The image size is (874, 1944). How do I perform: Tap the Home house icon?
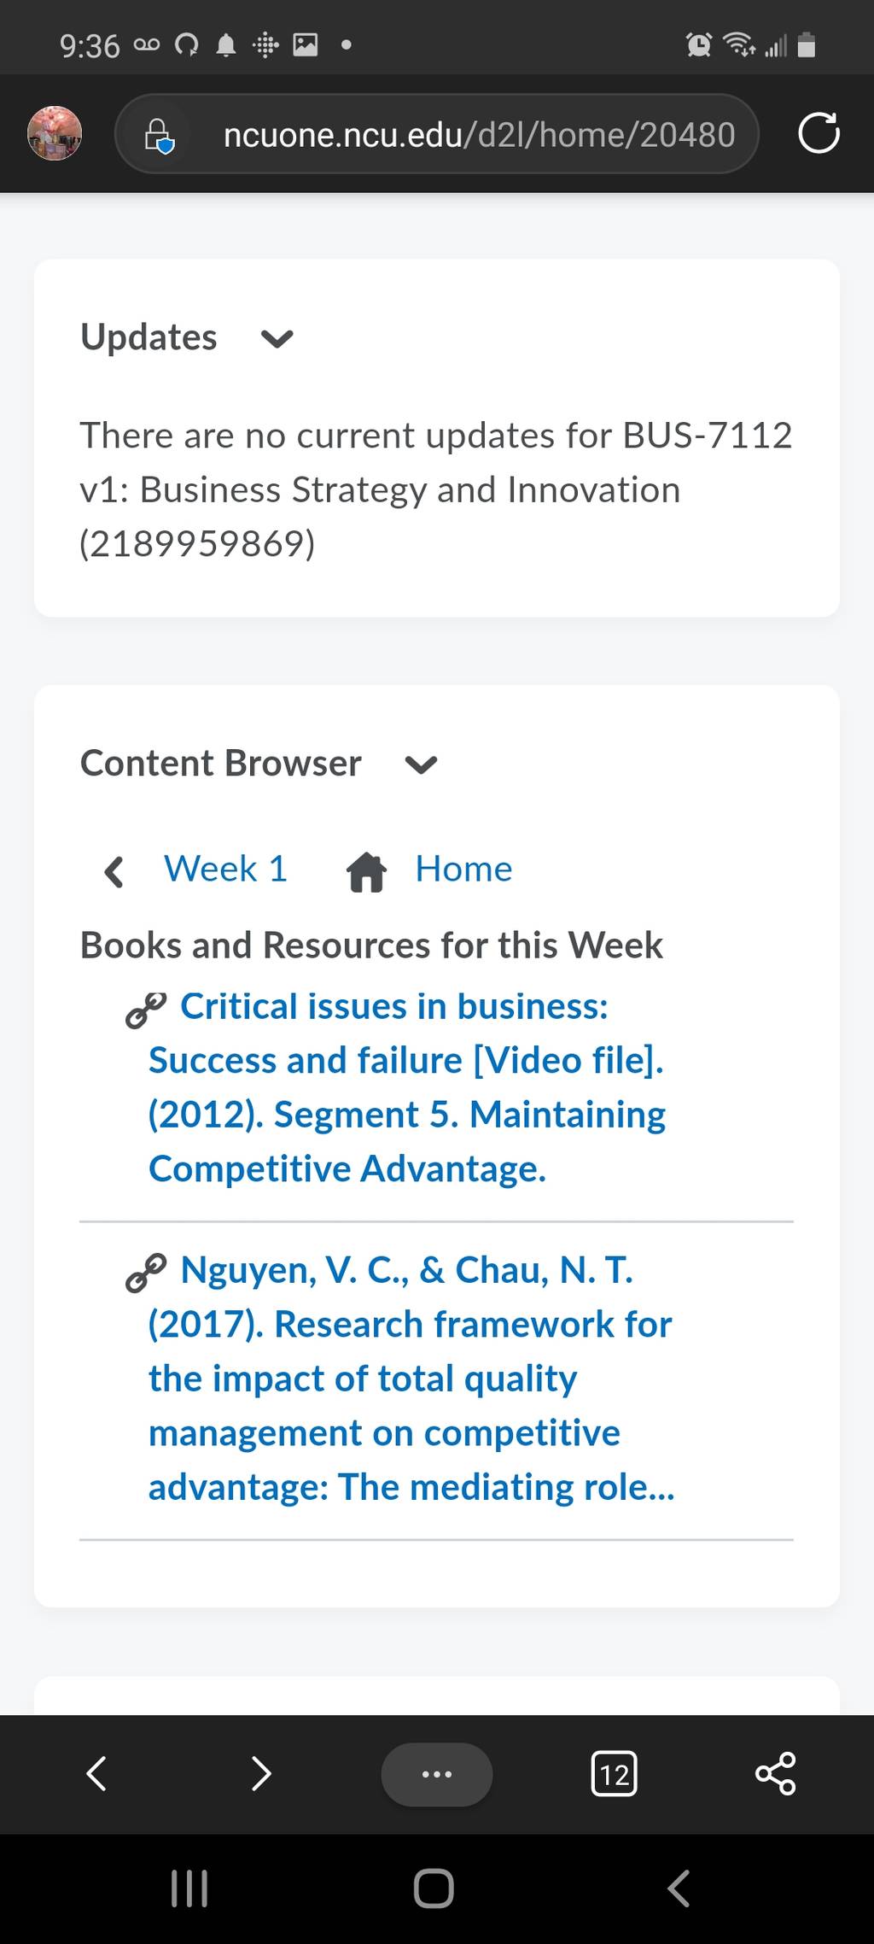(x=367, y=871)
